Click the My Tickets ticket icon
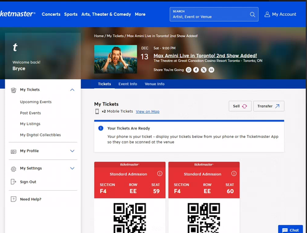 coord(14,90)
